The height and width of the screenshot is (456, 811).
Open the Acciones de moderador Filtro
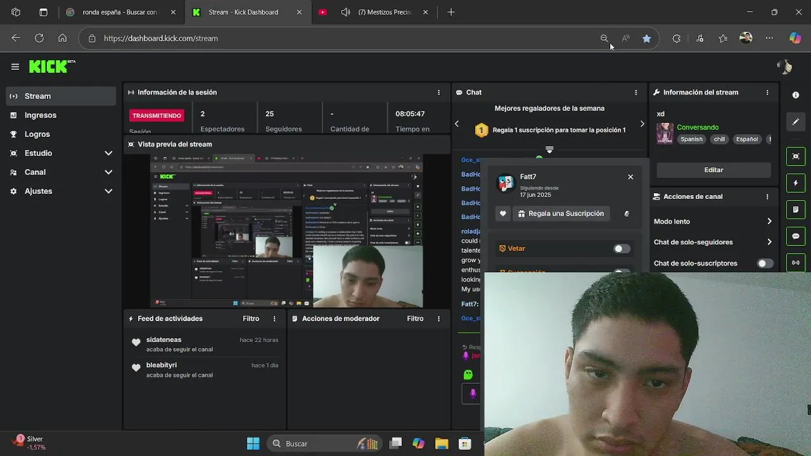tap(415, 319)
